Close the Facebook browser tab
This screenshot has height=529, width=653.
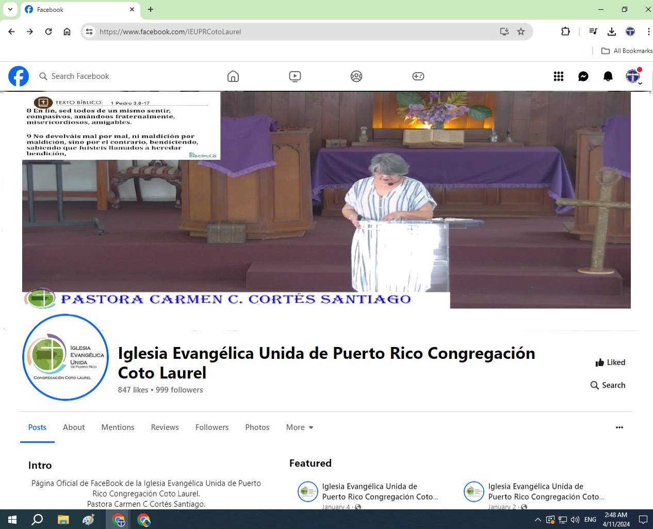point(132,9)
